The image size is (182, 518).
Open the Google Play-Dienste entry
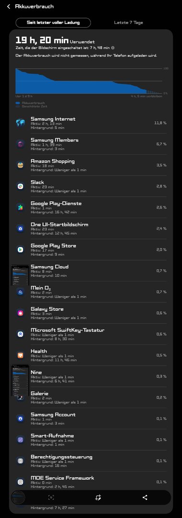point(91,208)
